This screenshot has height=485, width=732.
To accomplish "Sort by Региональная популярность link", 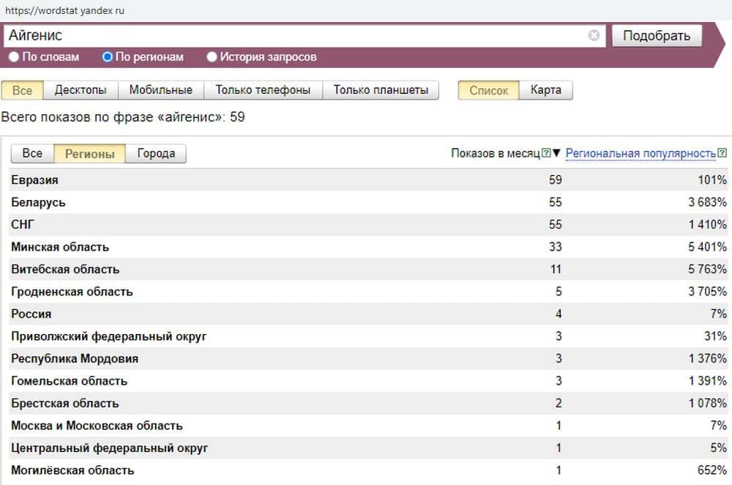I will [x=640, y=153].
